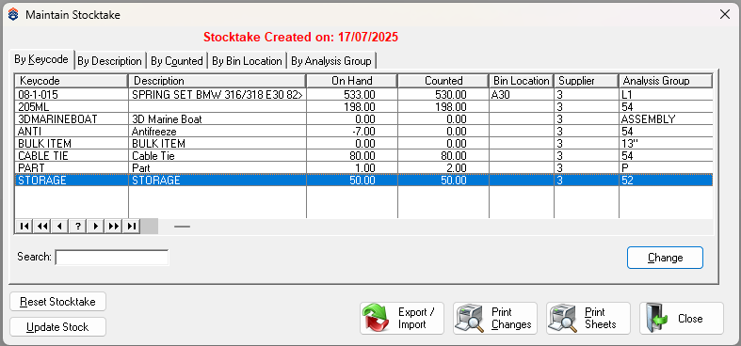Screen dimensions: 741x346
Task: Select the CABLE TIE keycode cell
Action: (72, 156)
